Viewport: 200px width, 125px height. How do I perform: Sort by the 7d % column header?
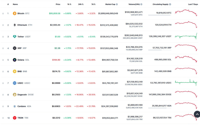coord(93,4)
